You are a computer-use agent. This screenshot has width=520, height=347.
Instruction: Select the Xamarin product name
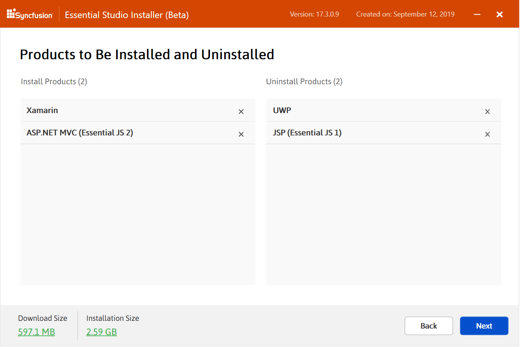42,110
